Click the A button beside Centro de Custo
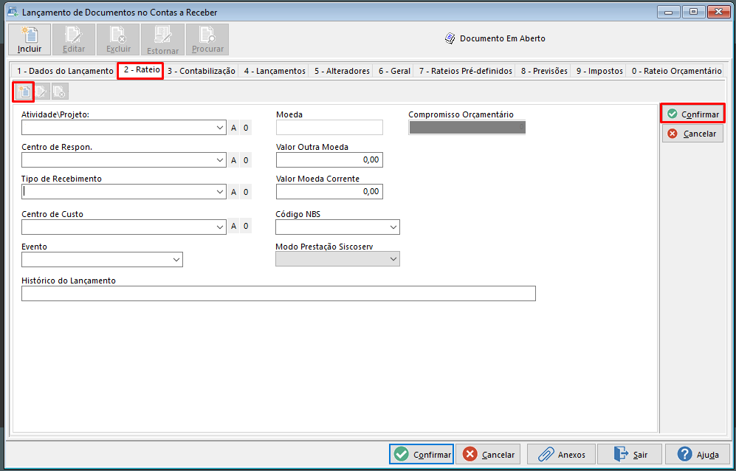736x471 pixels. pos(234,226)
